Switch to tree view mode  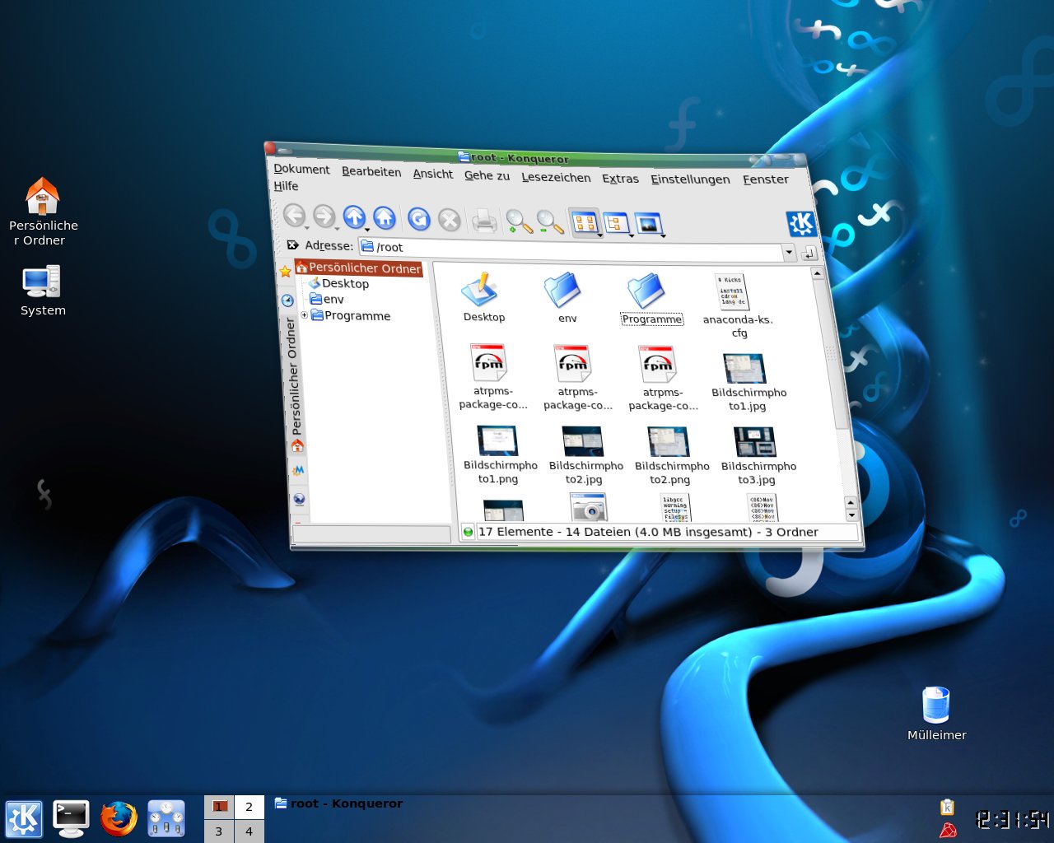click(616, 224)
